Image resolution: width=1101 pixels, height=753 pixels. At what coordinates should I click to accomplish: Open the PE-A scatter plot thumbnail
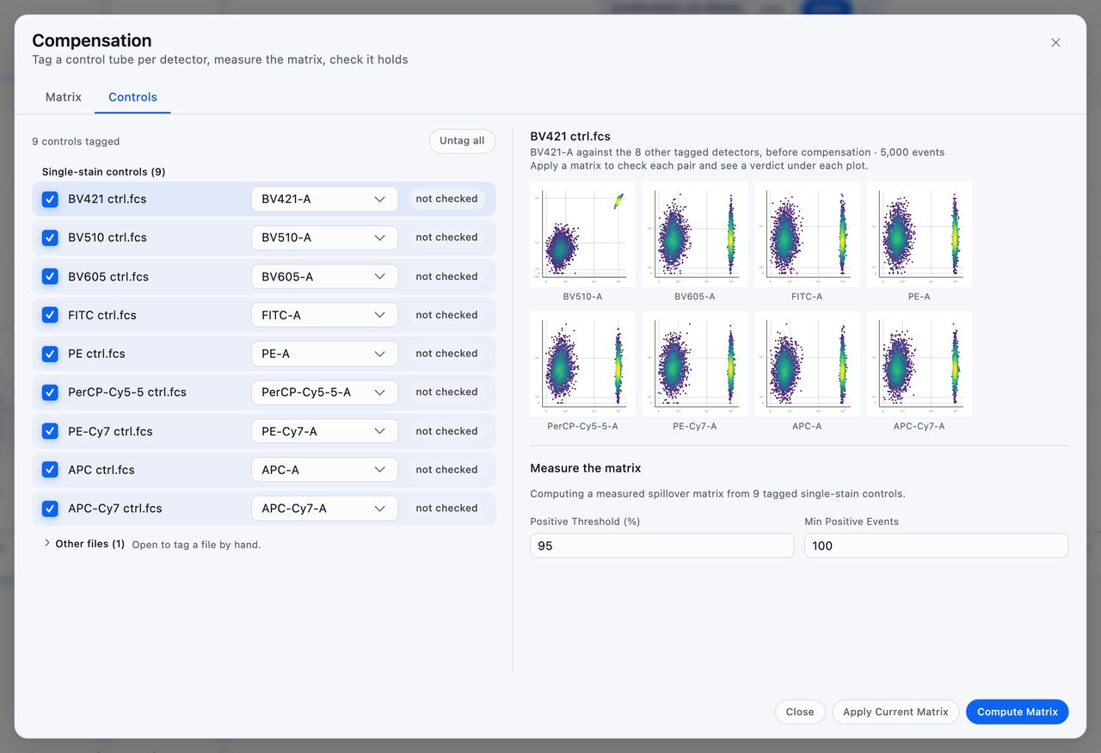click(919, 234)
